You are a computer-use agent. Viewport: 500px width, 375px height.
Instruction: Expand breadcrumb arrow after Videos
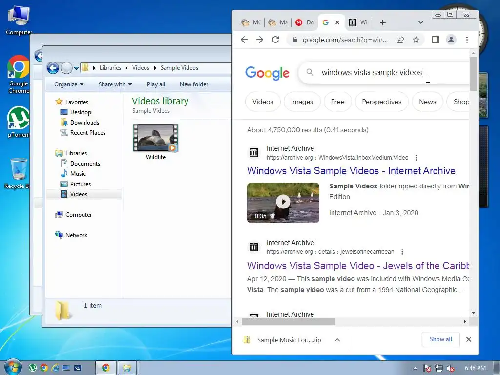coord(155,68)
